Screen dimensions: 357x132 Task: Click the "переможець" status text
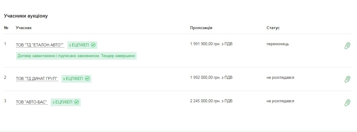(278, 44)
